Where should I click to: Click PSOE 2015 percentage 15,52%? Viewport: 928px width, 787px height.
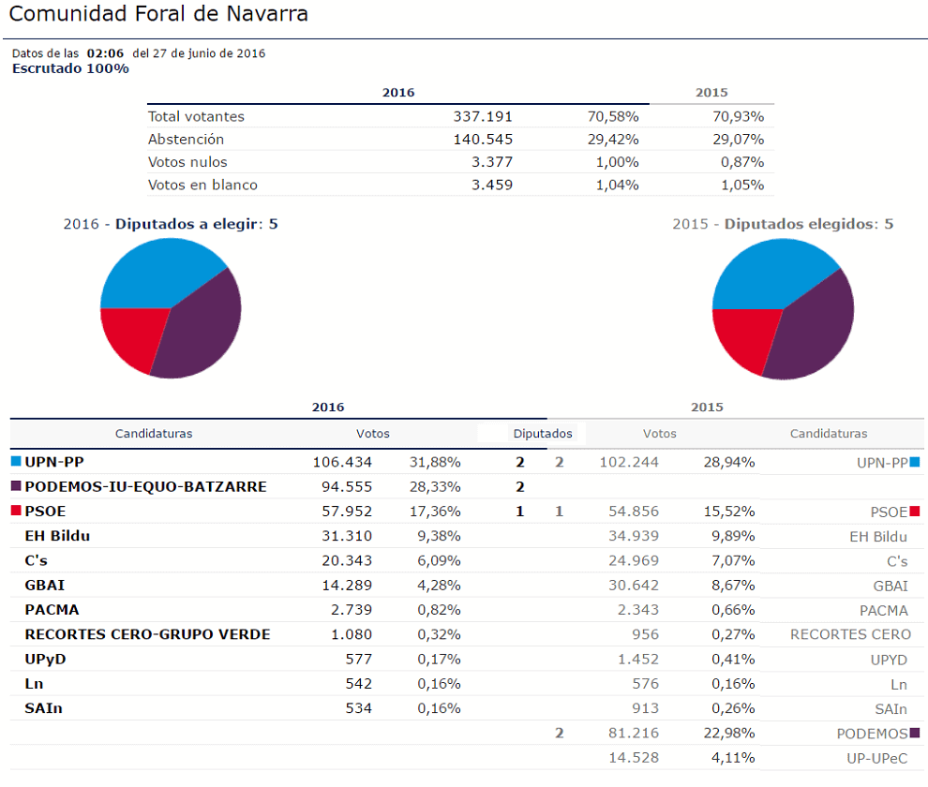[x=729, y=512]
